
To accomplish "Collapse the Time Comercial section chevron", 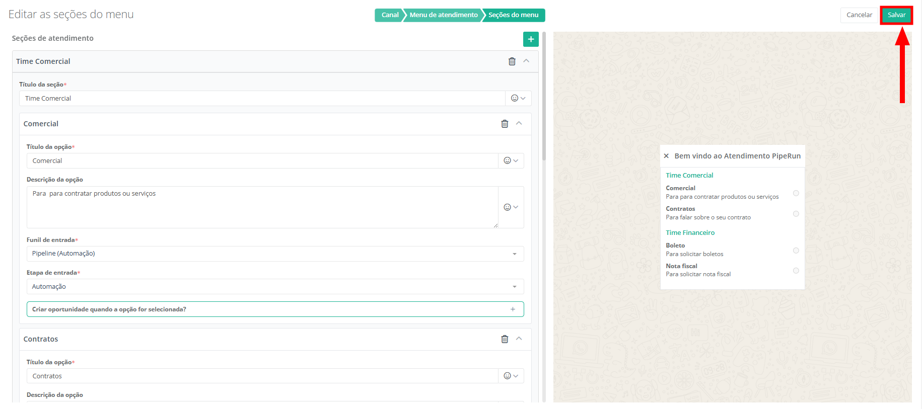I will click(526, 61).
